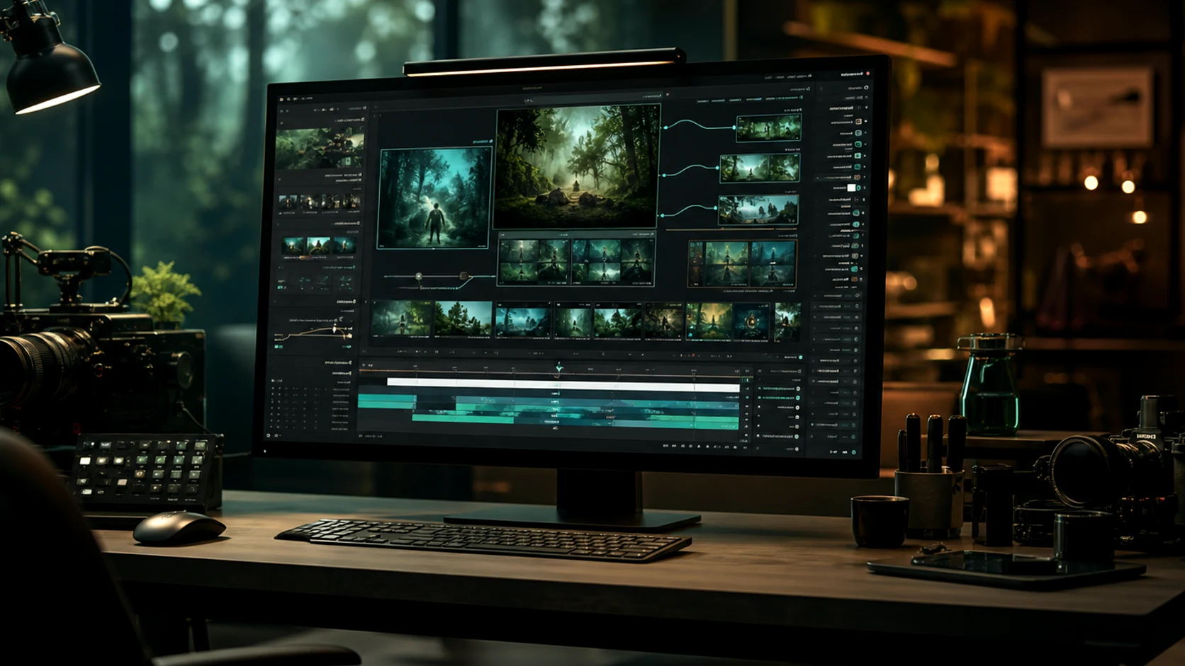Click the first round icon in top-left toolbar

click(281, 100)
